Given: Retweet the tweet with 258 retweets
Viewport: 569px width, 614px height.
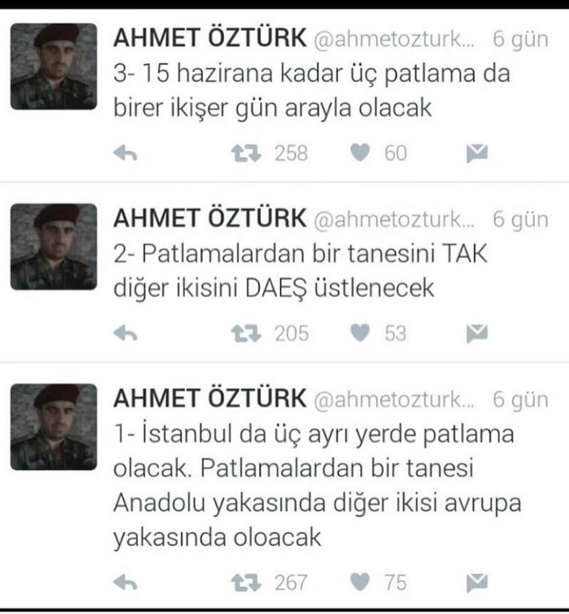Looking at the screenshot, I should click(x=246, y=153).
